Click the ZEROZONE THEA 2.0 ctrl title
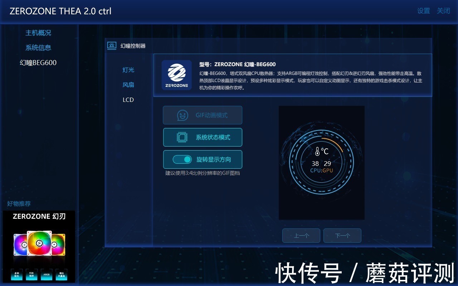The image size is (458, 286). [x=60, y=11]
